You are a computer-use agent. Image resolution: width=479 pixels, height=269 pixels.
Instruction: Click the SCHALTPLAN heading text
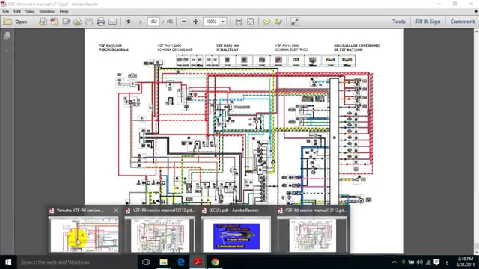point(227,49)
